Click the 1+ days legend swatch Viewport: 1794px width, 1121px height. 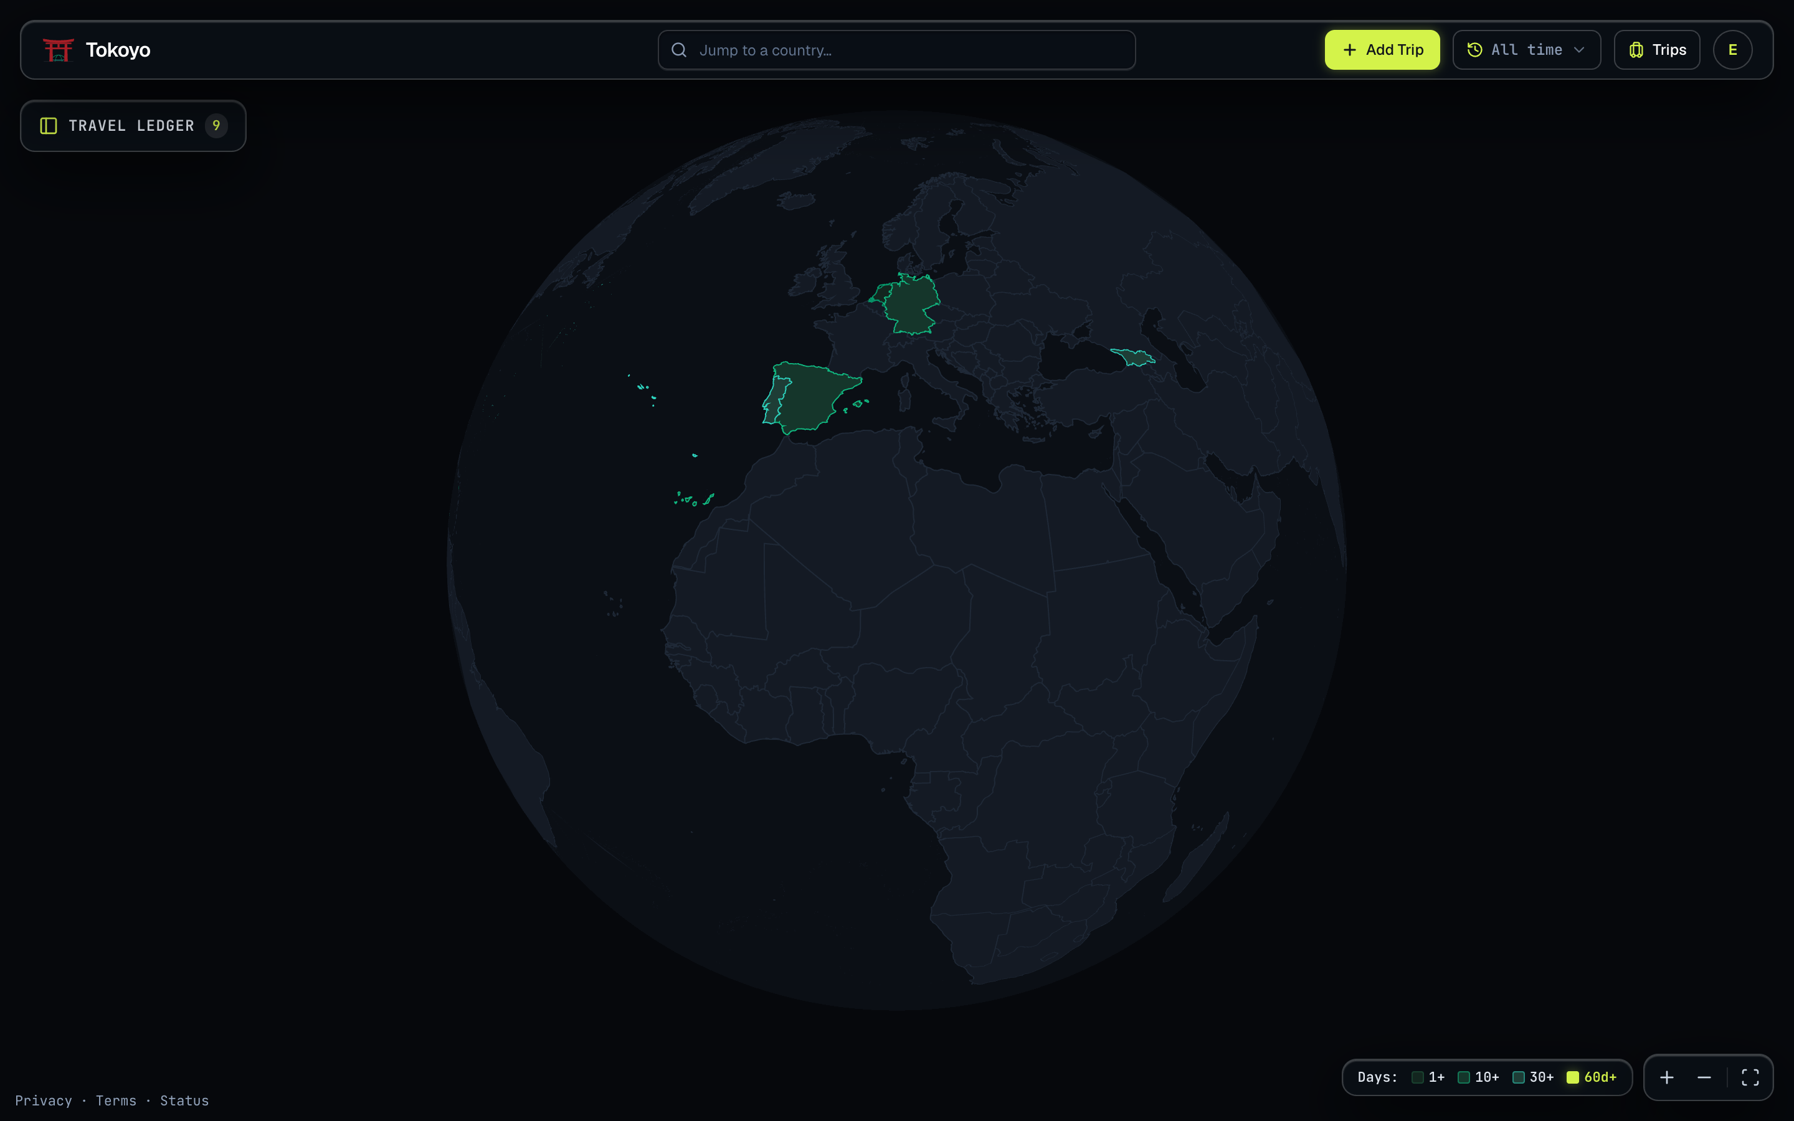coord(1417,1077)
